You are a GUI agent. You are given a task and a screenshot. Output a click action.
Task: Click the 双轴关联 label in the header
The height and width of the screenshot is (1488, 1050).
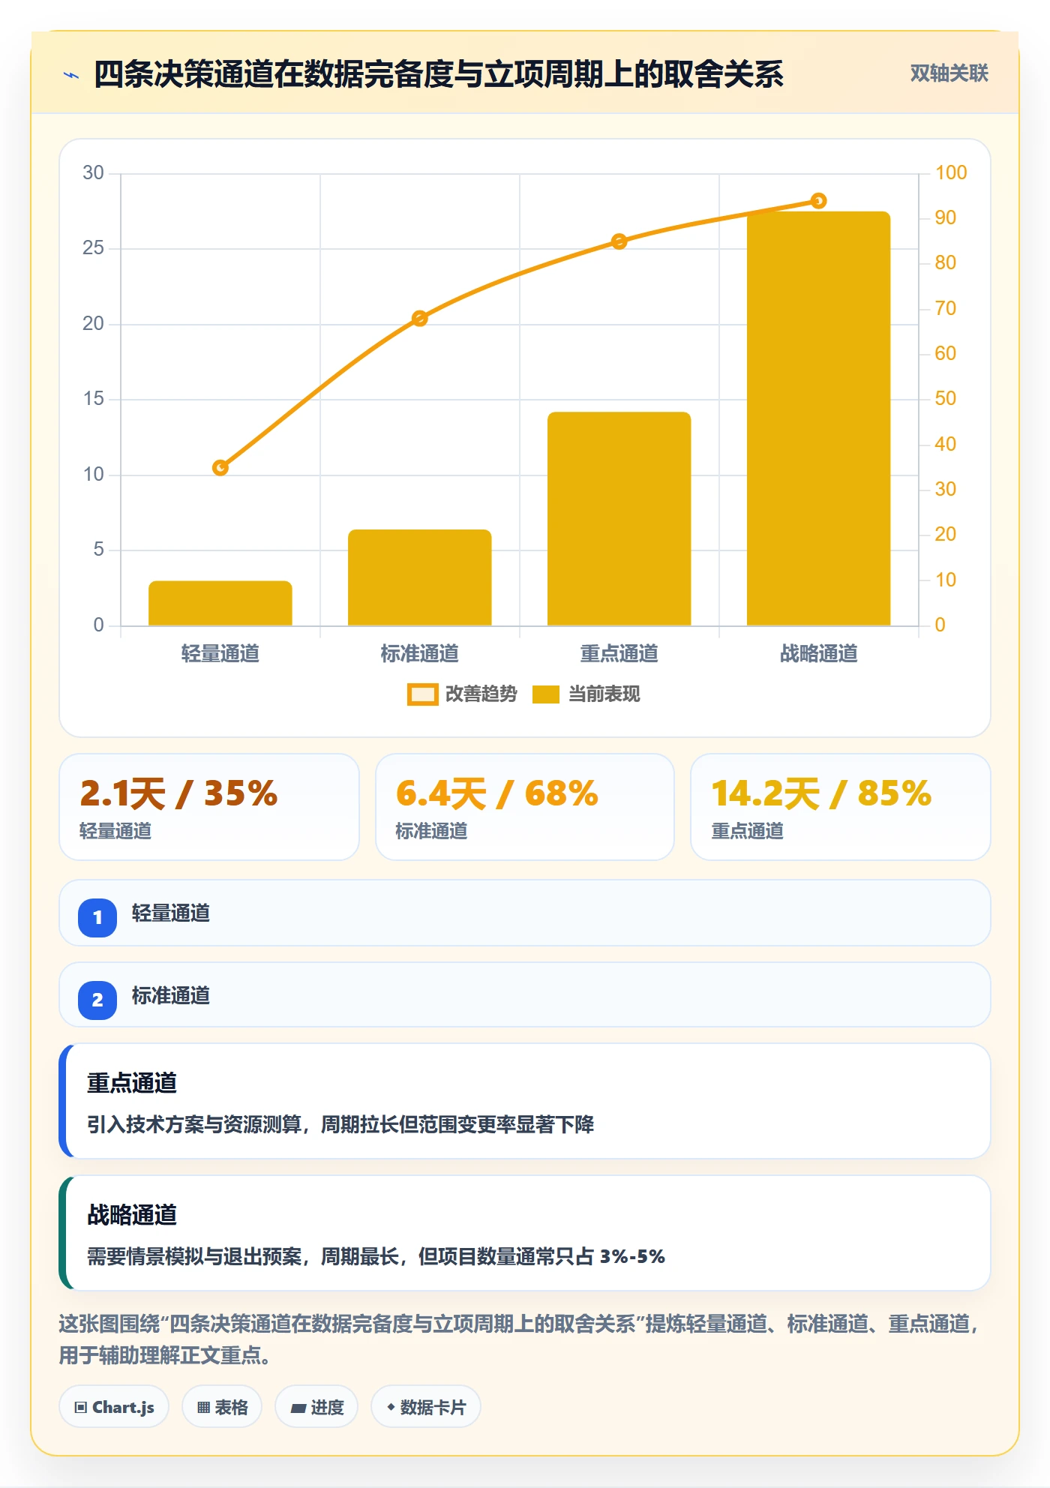[949, 73]
